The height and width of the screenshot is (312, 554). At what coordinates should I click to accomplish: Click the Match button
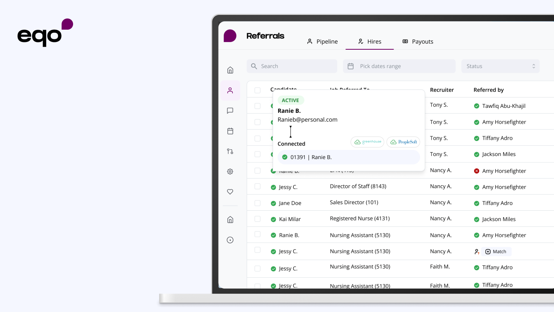[496, 252]
